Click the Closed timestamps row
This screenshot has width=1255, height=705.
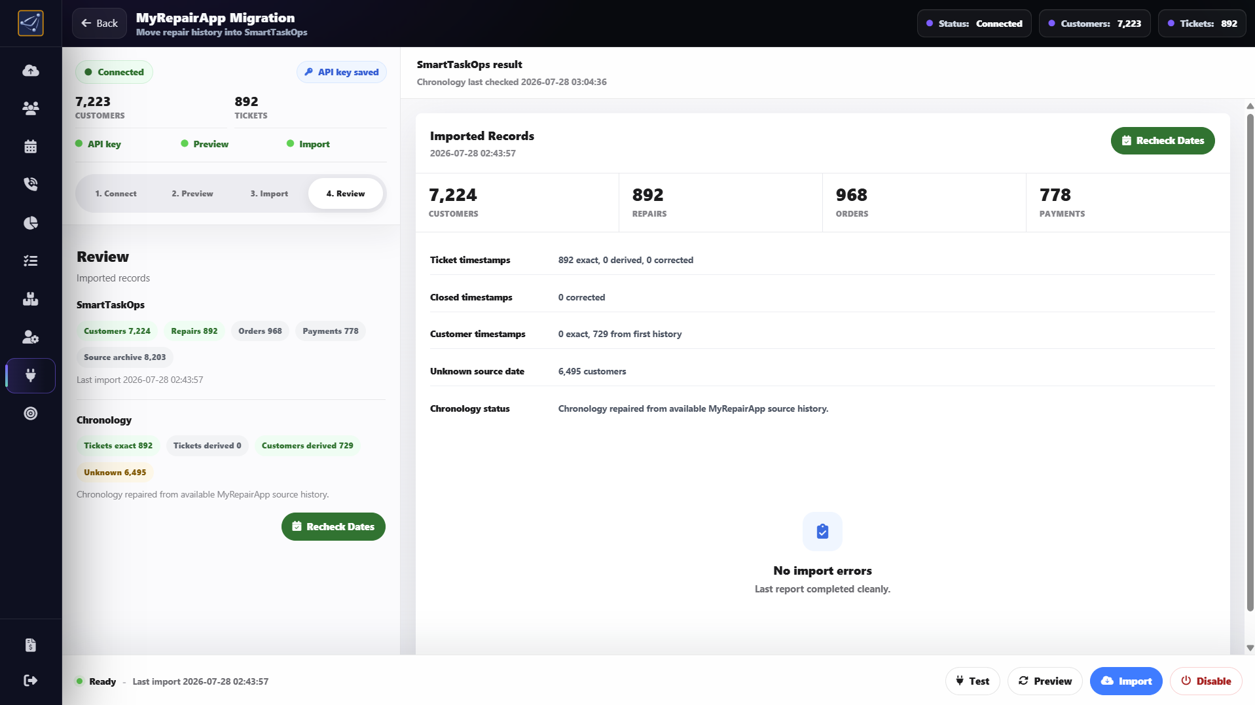(x=822, y=298)
